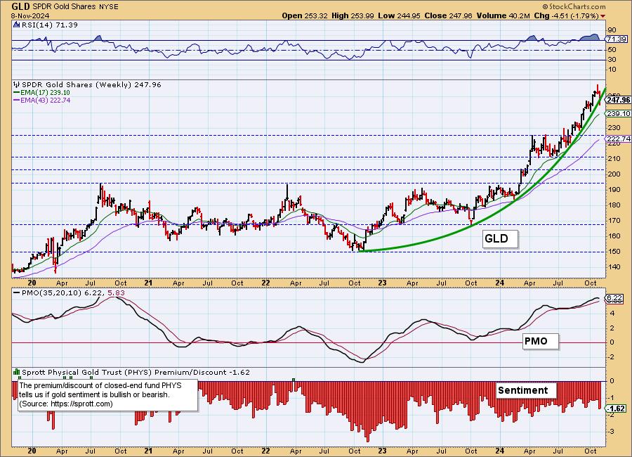This screenshot has width=632, height=457.
Task: Click the PHYS Premium/Discount -1.62 label
Action: point(136,372)
